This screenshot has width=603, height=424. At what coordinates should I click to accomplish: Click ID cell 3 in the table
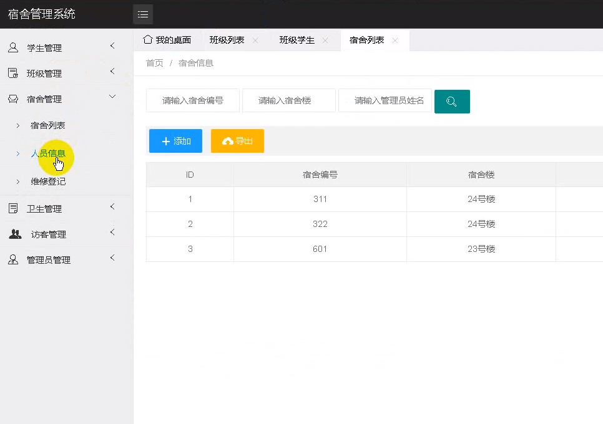click(190, 249)
